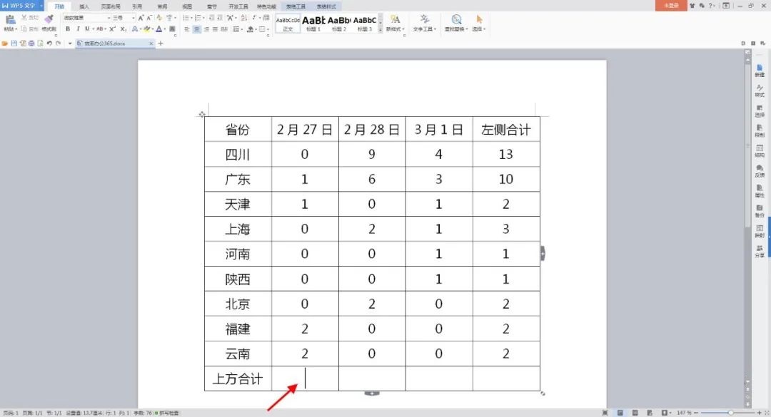Click the Select arrow tool icon
Screen dimensions: 771x417
[x=479, y=20]
